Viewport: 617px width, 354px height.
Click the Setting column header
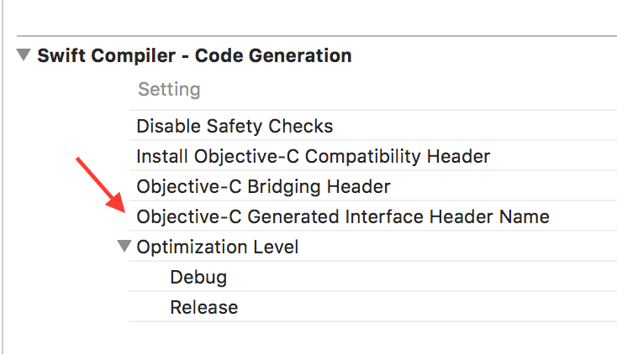169,90
